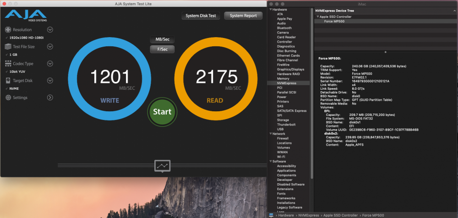This screenshot has width=458, height=218.
Task: Expand the Test File Size dropdown chevron
Action: [50, 47]
